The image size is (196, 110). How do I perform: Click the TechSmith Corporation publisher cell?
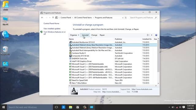point(124,53)
